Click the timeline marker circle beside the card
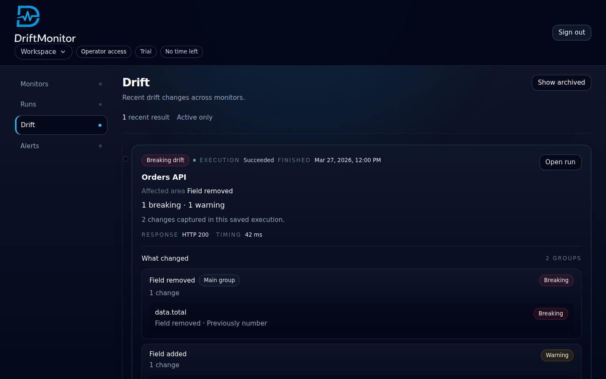Screen dimensions: 606x379 pyautogui.click(x=125, y=159)
